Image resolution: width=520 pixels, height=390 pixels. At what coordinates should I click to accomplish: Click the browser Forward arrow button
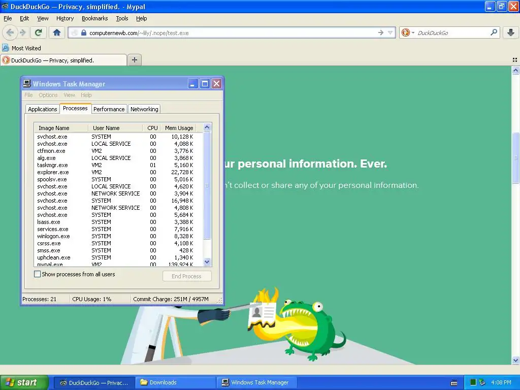coord(22,32)
